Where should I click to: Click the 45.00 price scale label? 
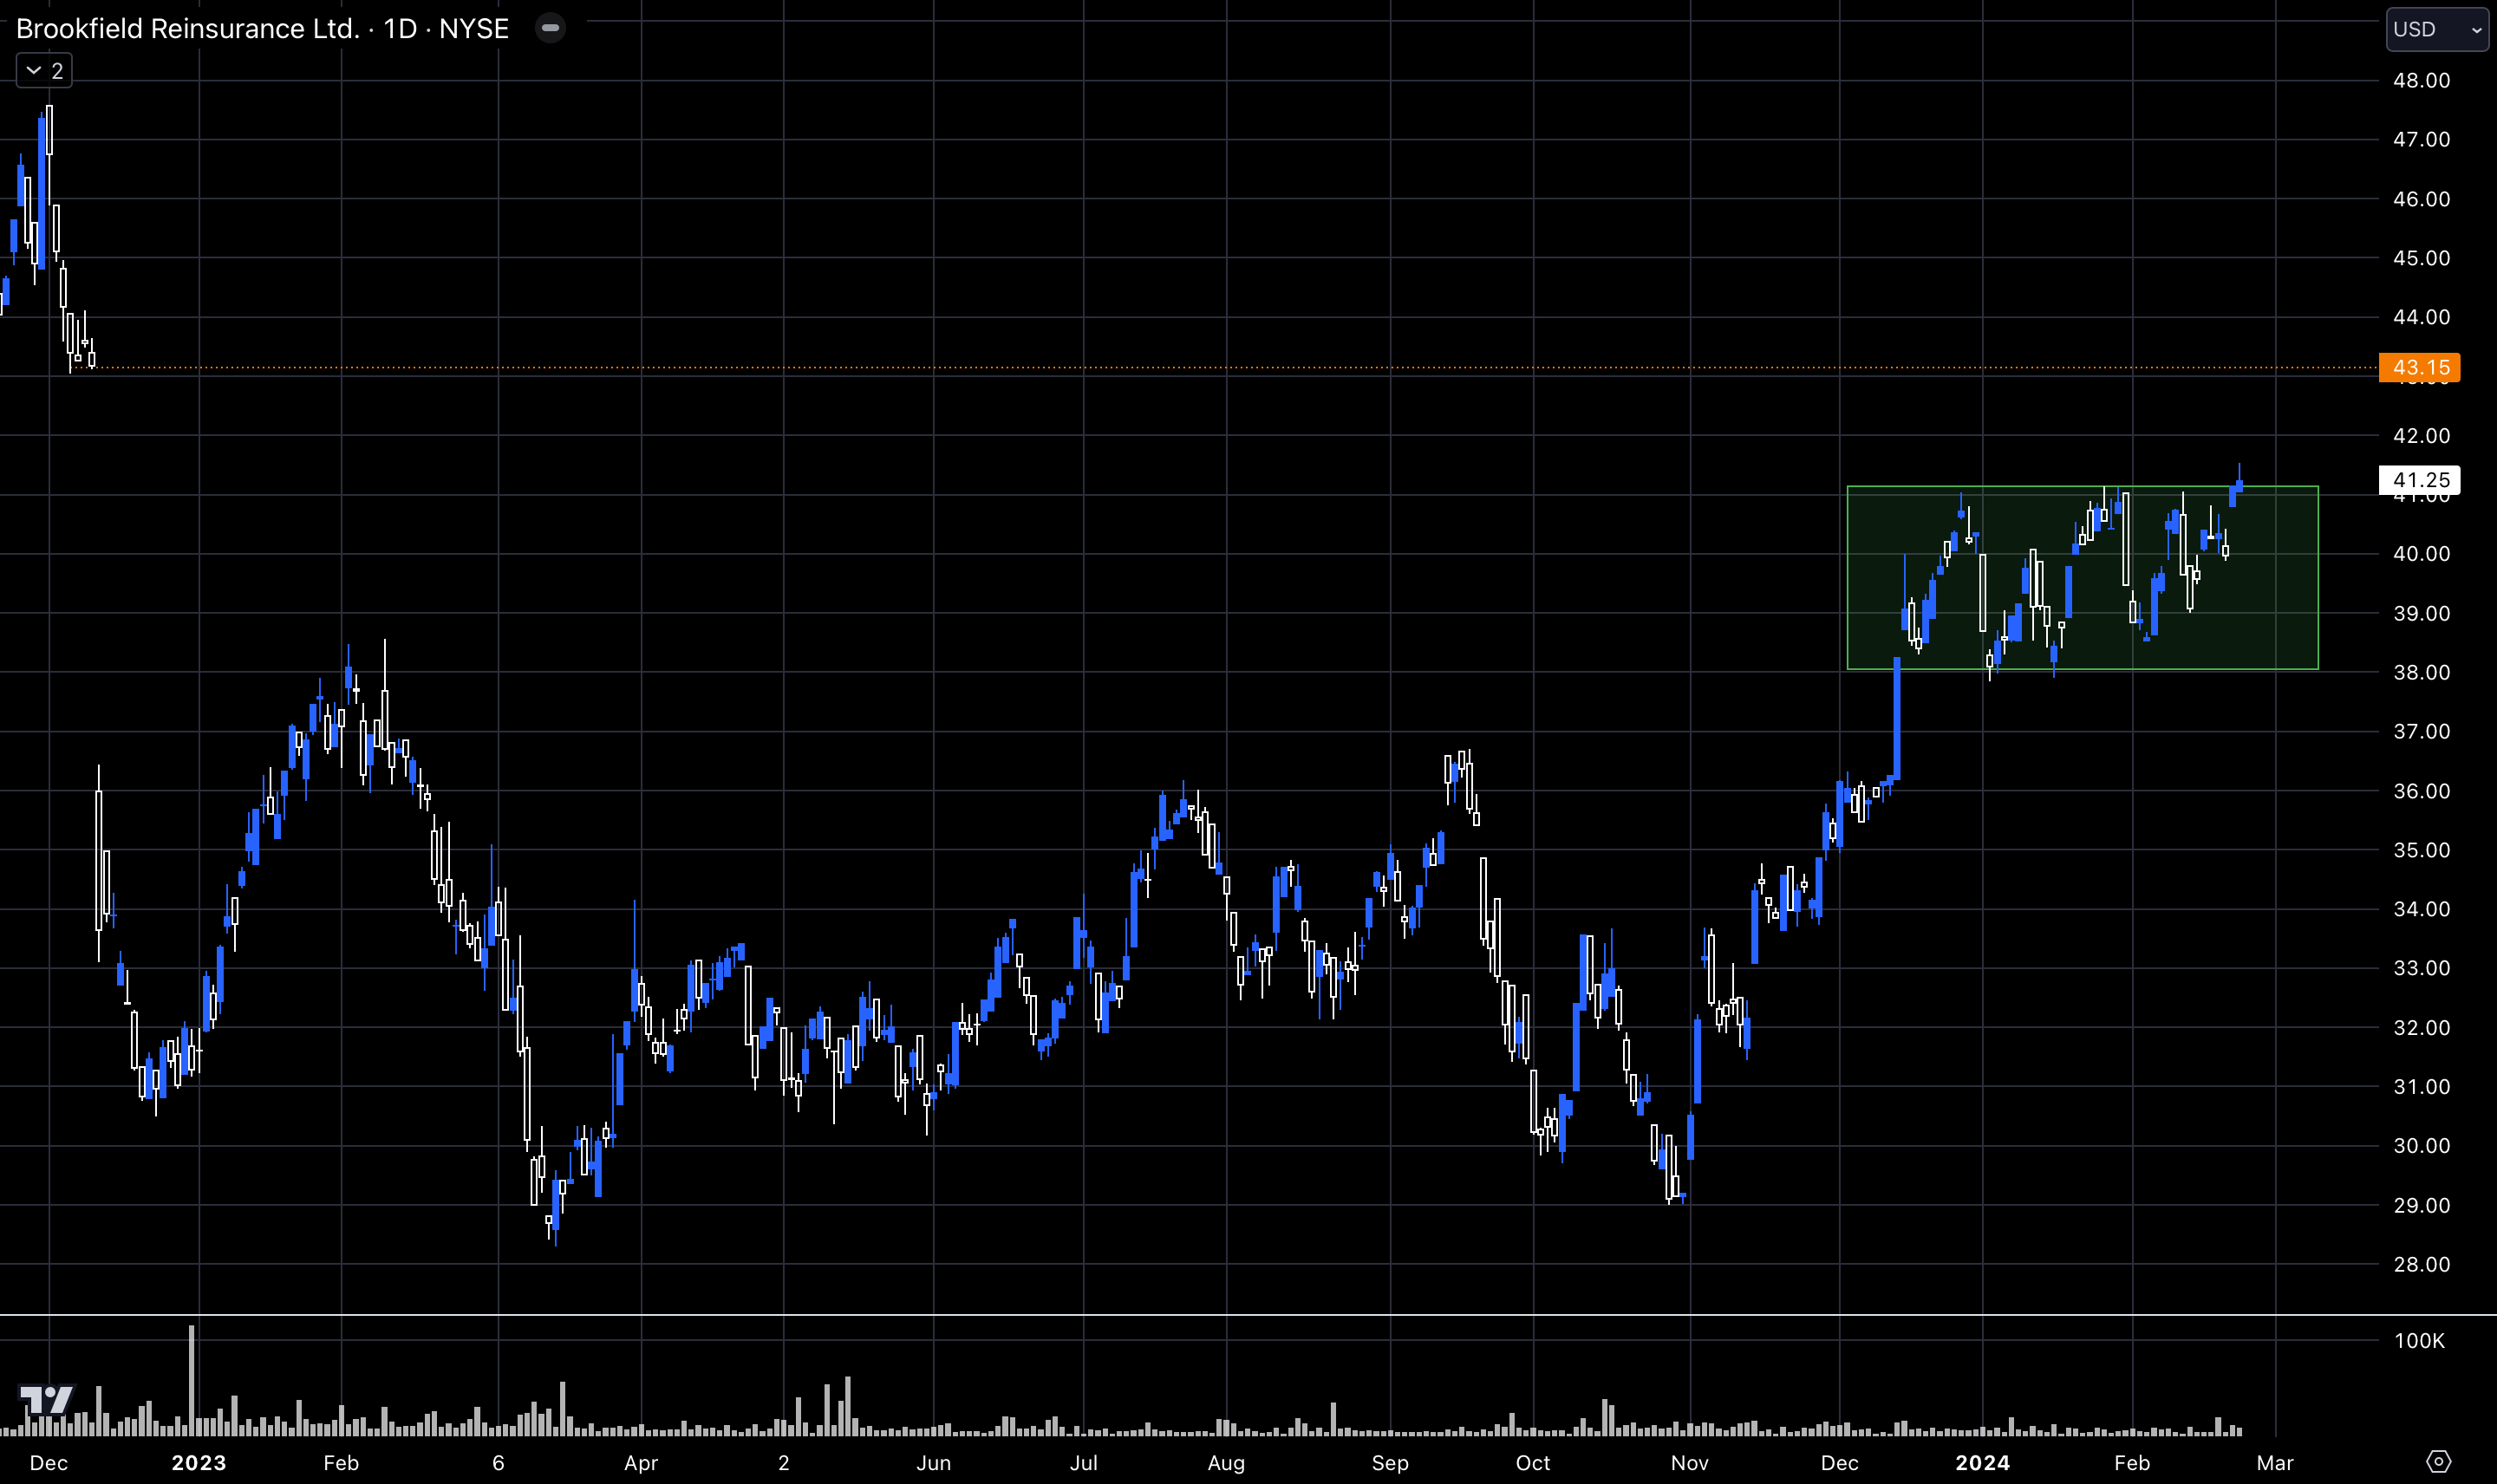[2421, 258]
